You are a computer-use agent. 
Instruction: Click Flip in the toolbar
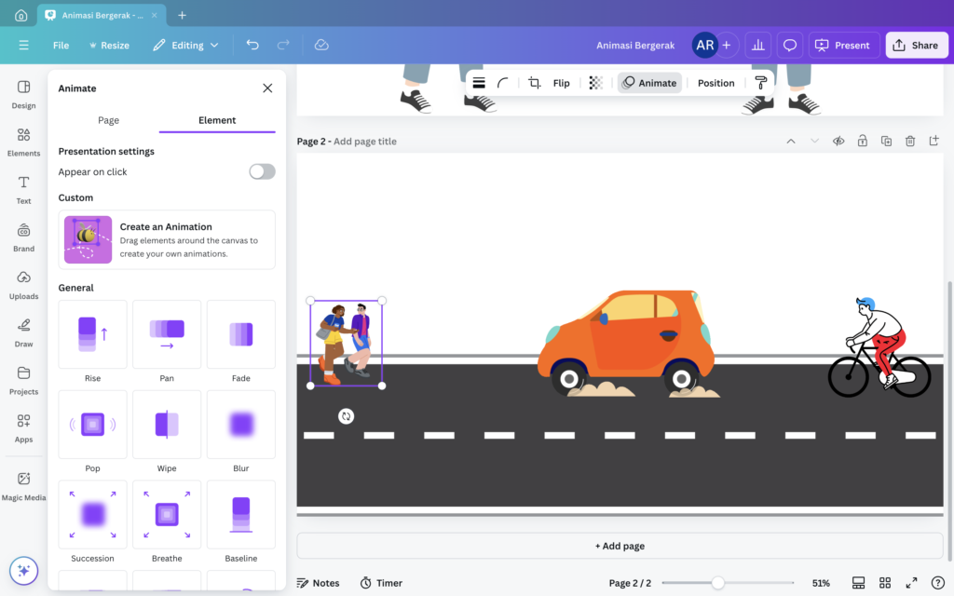pos(561,83)
